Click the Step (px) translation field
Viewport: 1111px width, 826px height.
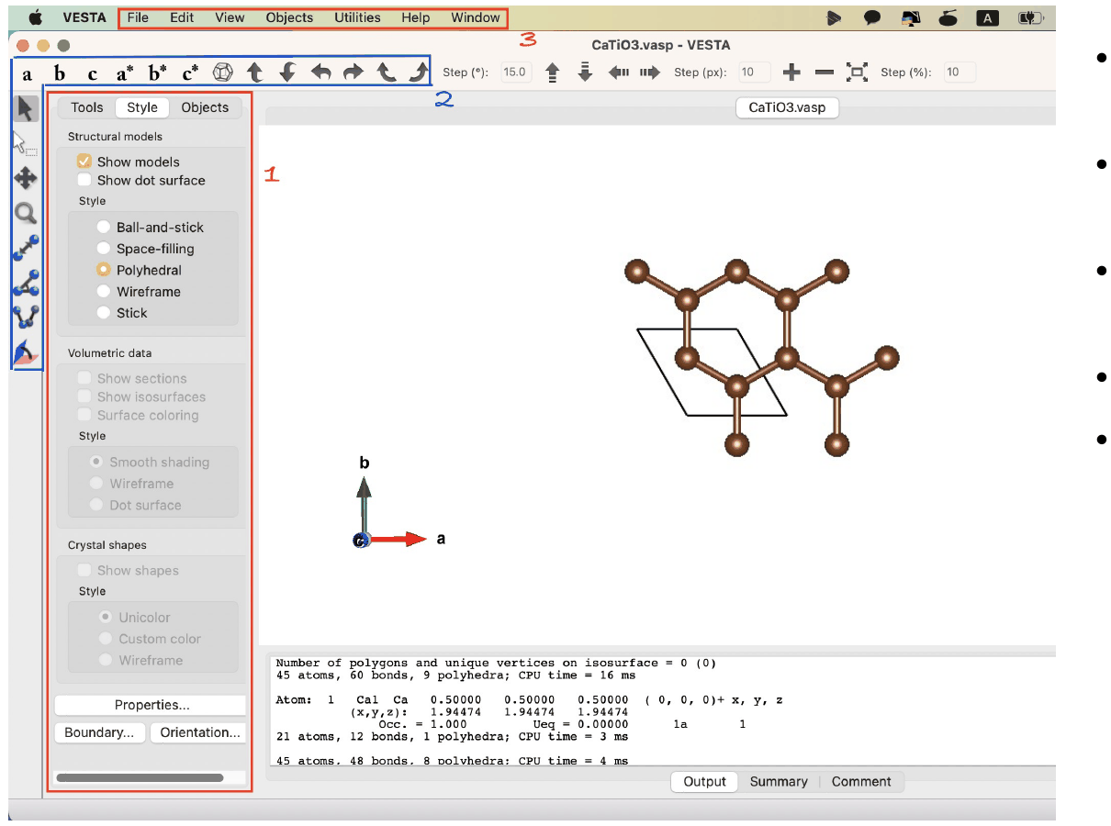[754, 73]
